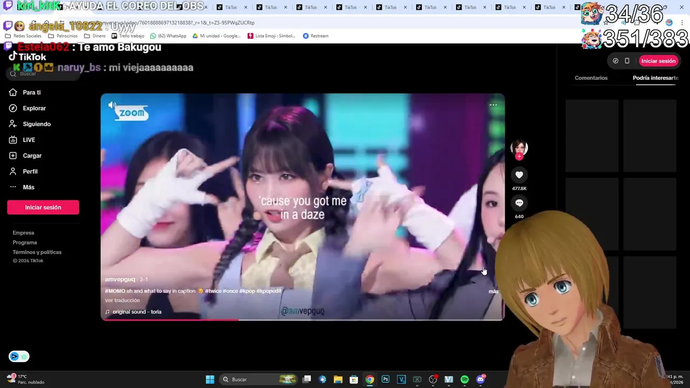Expand caption with más
This screenshot has height=388, width=690.
click(493, 292)
